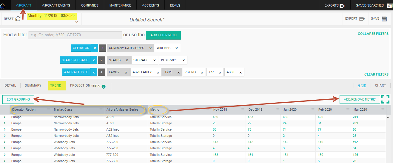The image size is (393, 163).
Task: Click the Export icon beside Untitled Search
Action: pyautogui.click(x=362, y=19)
